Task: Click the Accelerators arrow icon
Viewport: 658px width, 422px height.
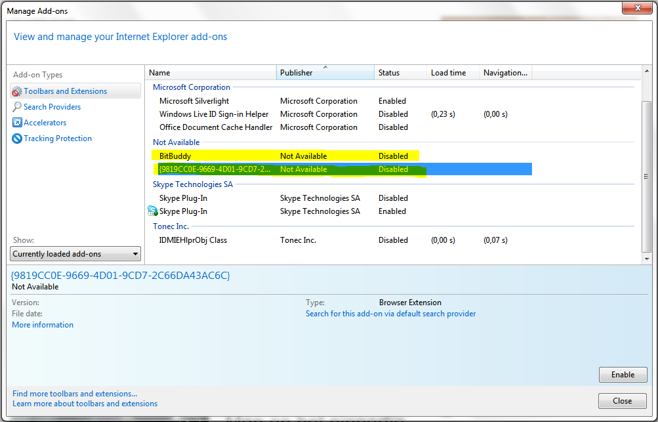Action: (x=17, y=123)
